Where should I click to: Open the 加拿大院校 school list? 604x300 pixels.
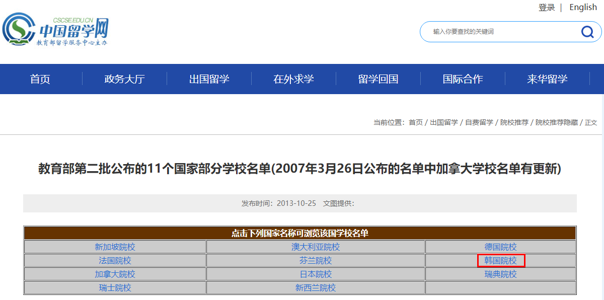[x=115, y=274]
